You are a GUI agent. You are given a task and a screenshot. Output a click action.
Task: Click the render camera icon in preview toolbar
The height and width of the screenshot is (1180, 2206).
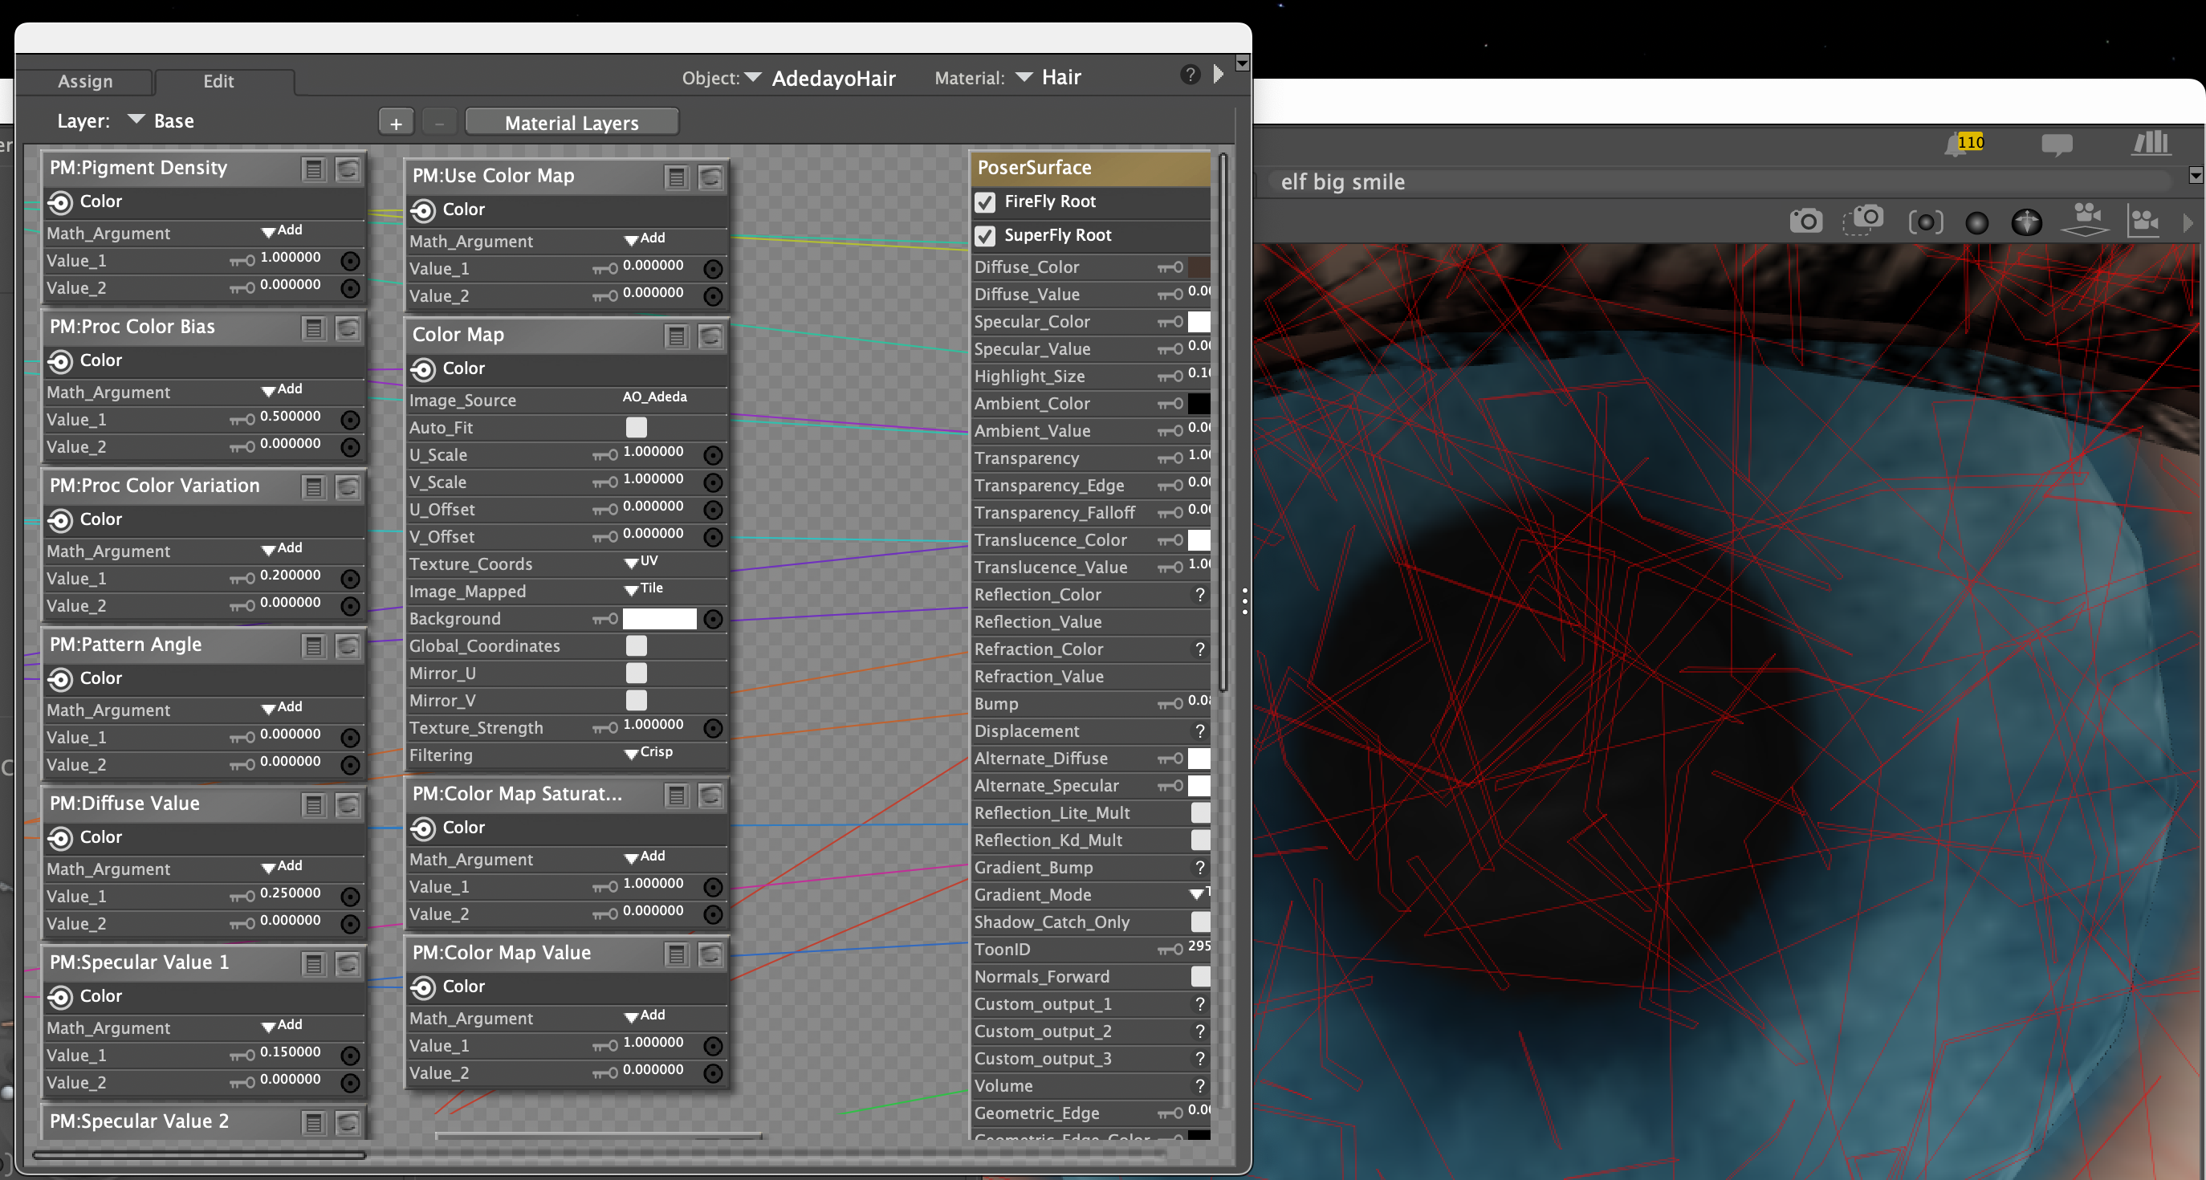[x=1806, y=221]
